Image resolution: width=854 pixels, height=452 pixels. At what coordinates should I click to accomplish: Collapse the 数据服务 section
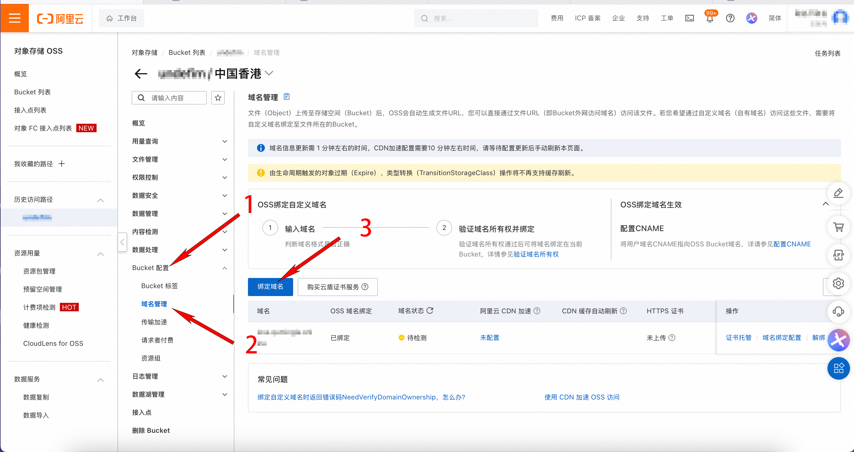pyautogui.click(x=101, y=380)
